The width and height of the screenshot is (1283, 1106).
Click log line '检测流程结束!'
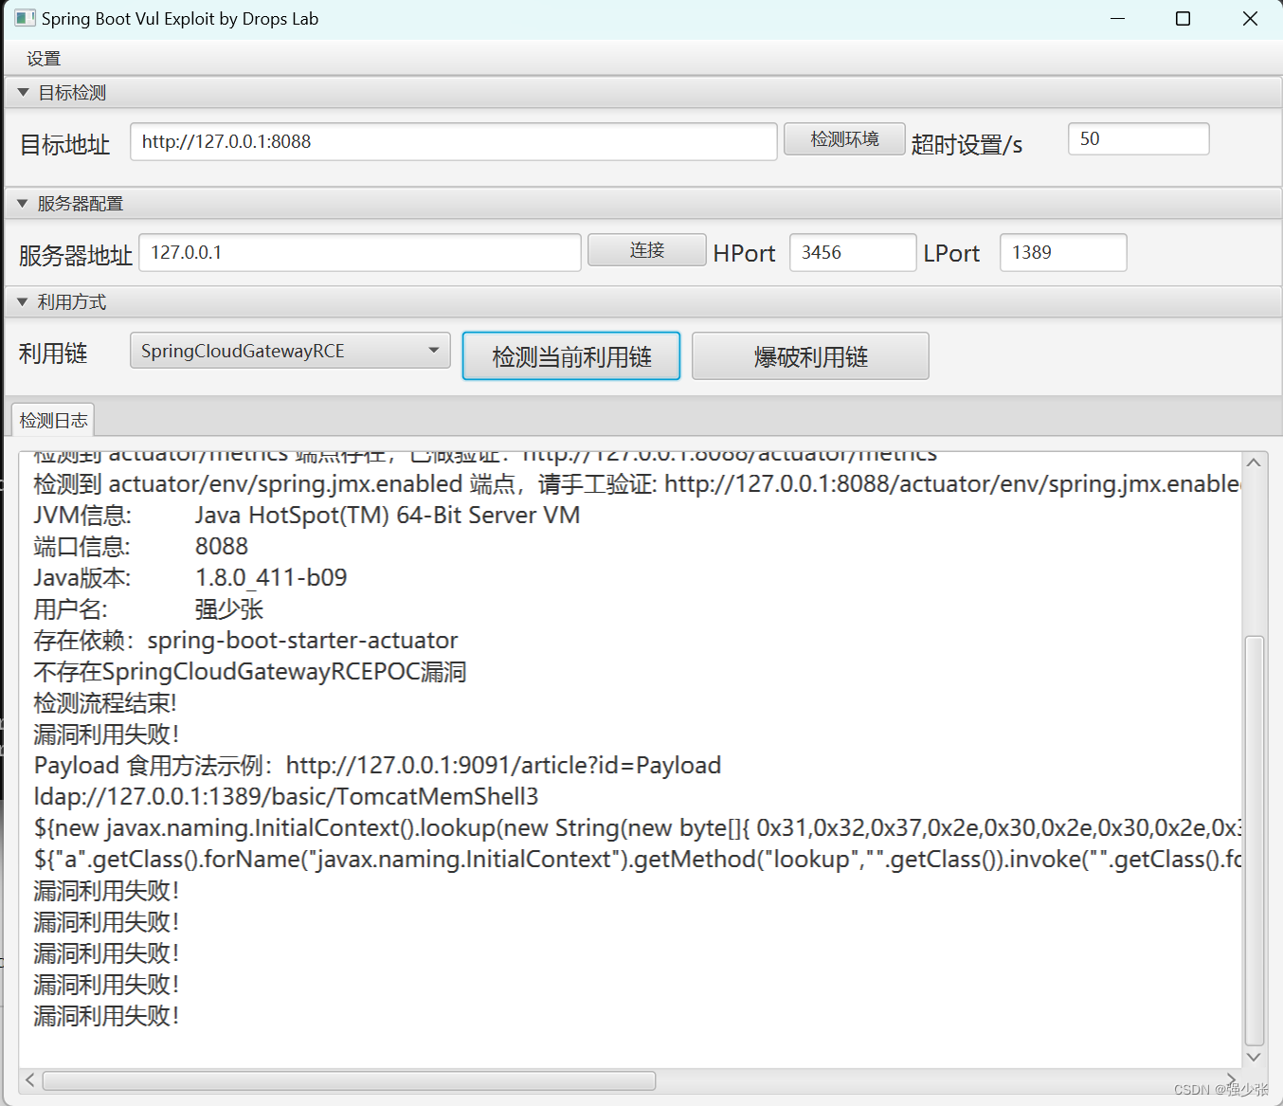(105, 703)
